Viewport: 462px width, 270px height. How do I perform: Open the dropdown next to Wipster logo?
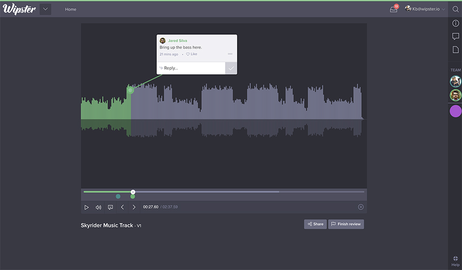coord(45,9)
